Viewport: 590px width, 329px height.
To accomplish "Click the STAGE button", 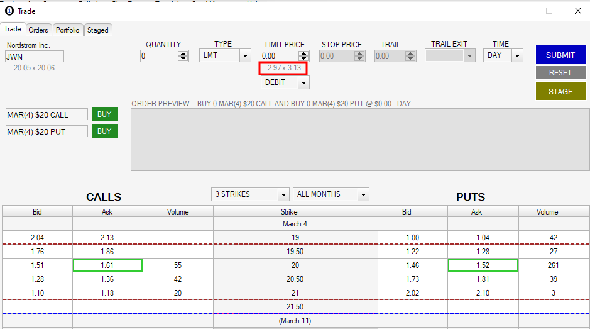I will click(560, 91).
